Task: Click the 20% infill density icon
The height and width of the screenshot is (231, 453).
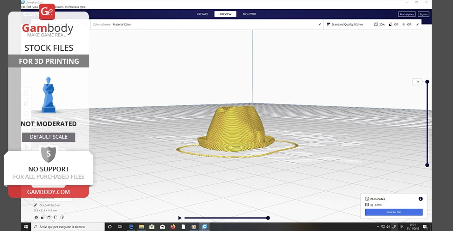Action: 376,24
